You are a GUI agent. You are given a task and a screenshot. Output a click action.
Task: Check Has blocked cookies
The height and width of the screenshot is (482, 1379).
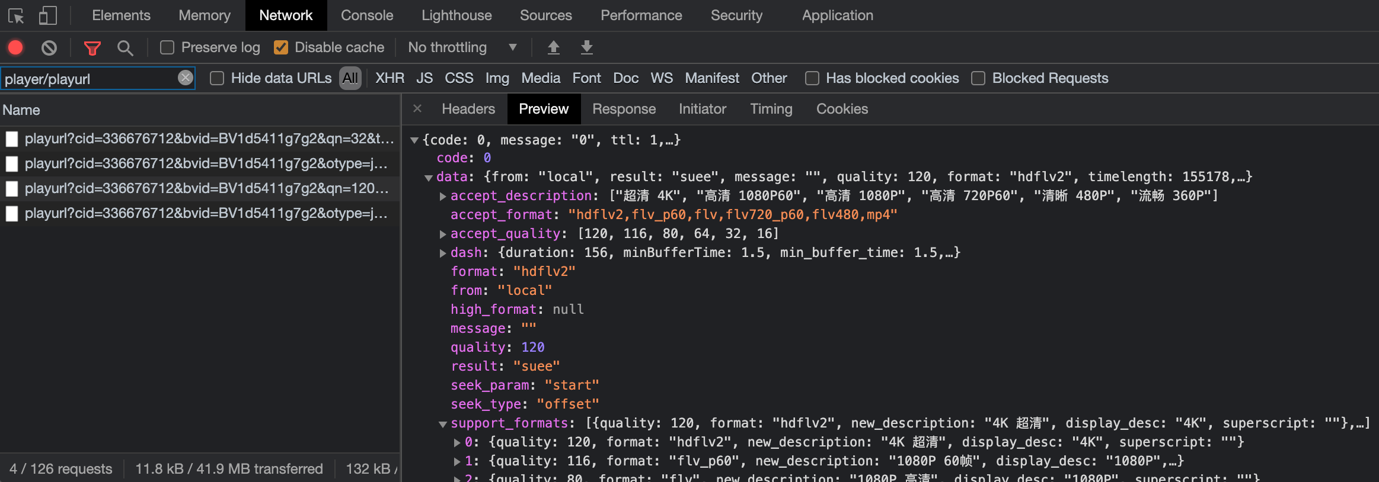812,78
